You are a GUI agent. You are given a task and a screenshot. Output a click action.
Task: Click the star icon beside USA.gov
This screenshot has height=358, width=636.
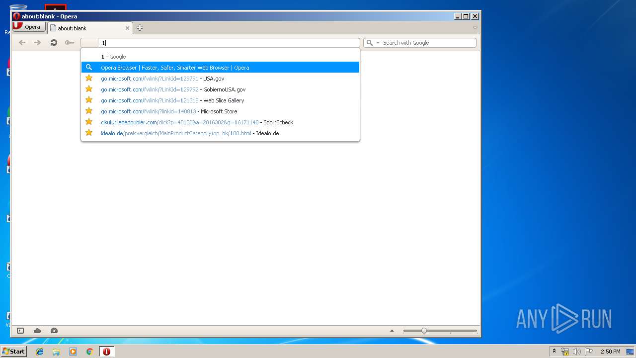[89, 78]
